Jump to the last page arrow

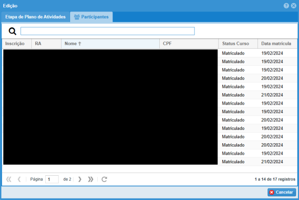coord(91,179)
